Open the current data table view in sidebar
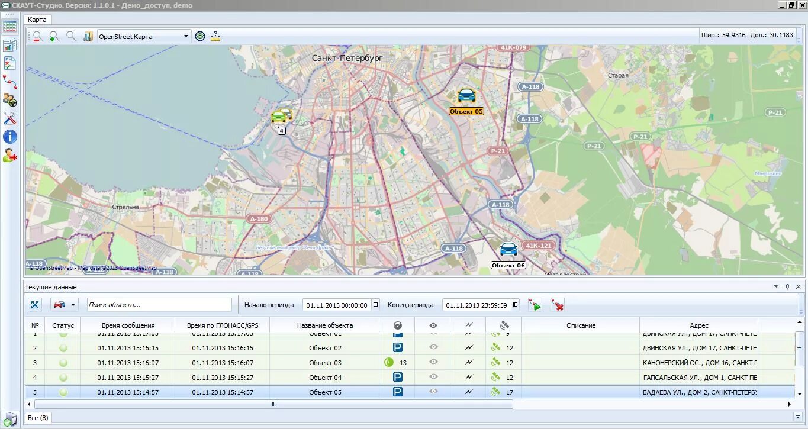The image size is (808, 429). pyautogui.click(x=9, y=26)
